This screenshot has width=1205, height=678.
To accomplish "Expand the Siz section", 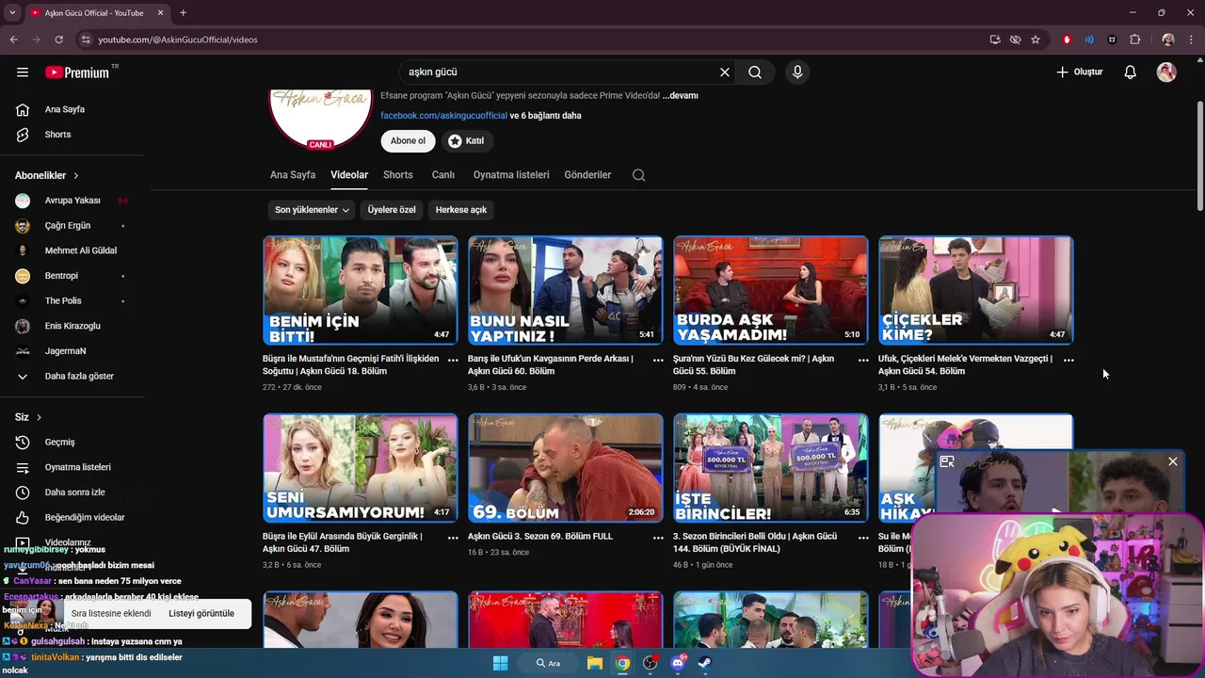I will click(28, 417).
